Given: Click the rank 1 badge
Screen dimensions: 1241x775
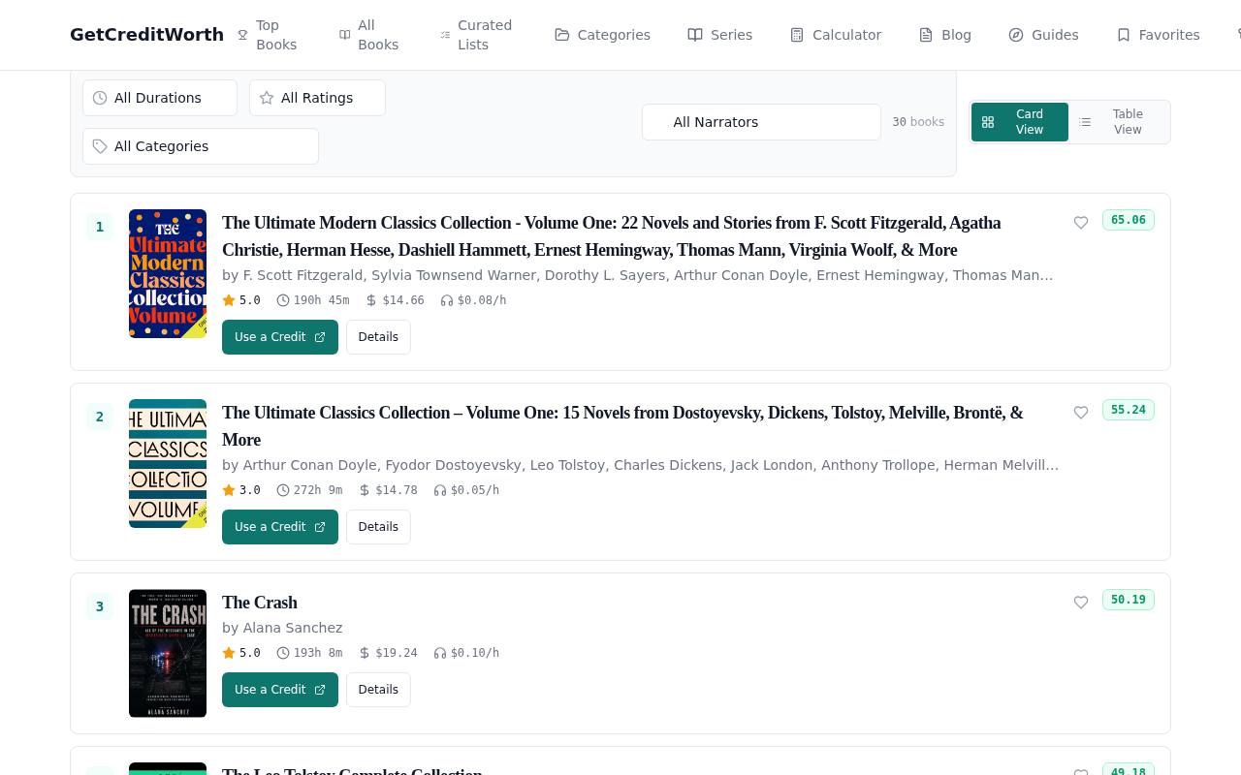Looking at the screenshot, I should (x=100, y=227).
